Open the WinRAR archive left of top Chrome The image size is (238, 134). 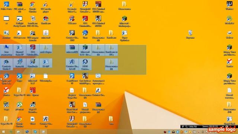click(20, 7)
